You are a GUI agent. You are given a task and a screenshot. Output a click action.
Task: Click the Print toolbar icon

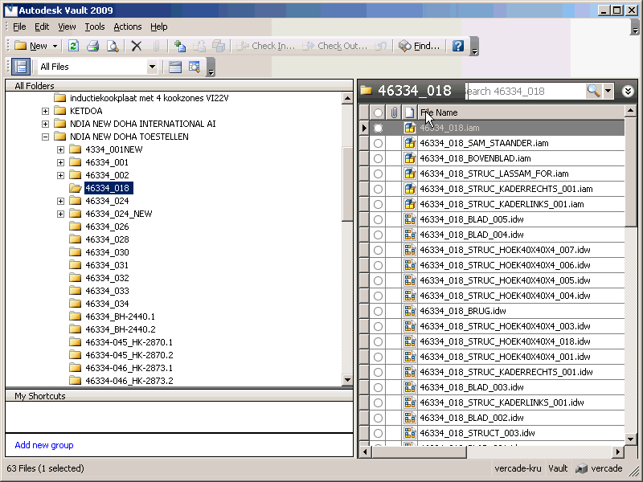[x=92, y=46]
